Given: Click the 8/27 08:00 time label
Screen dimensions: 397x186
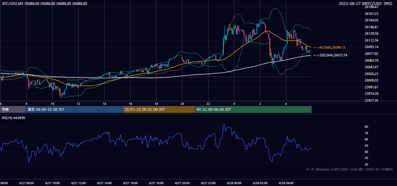Looking at the screenshot, I should (26, 183).
